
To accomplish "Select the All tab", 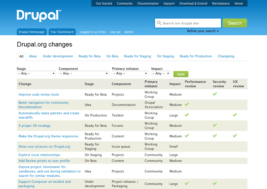I will 21,56.
